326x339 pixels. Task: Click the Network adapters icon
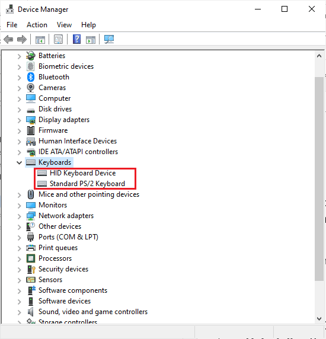click(x=31, y=216)
